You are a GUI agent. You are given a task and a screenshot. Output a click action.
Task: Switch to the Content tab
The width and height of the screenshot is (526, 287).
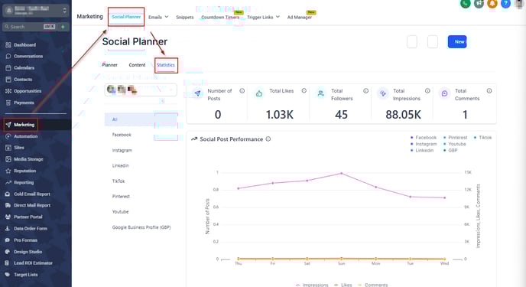(x=137, y=65)
